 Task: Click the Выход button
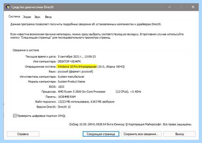click(x=180, y=134)
